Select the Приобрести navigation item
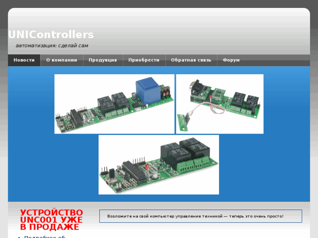The height and width of the screenshot is (238, 318). tap(144, 60)
